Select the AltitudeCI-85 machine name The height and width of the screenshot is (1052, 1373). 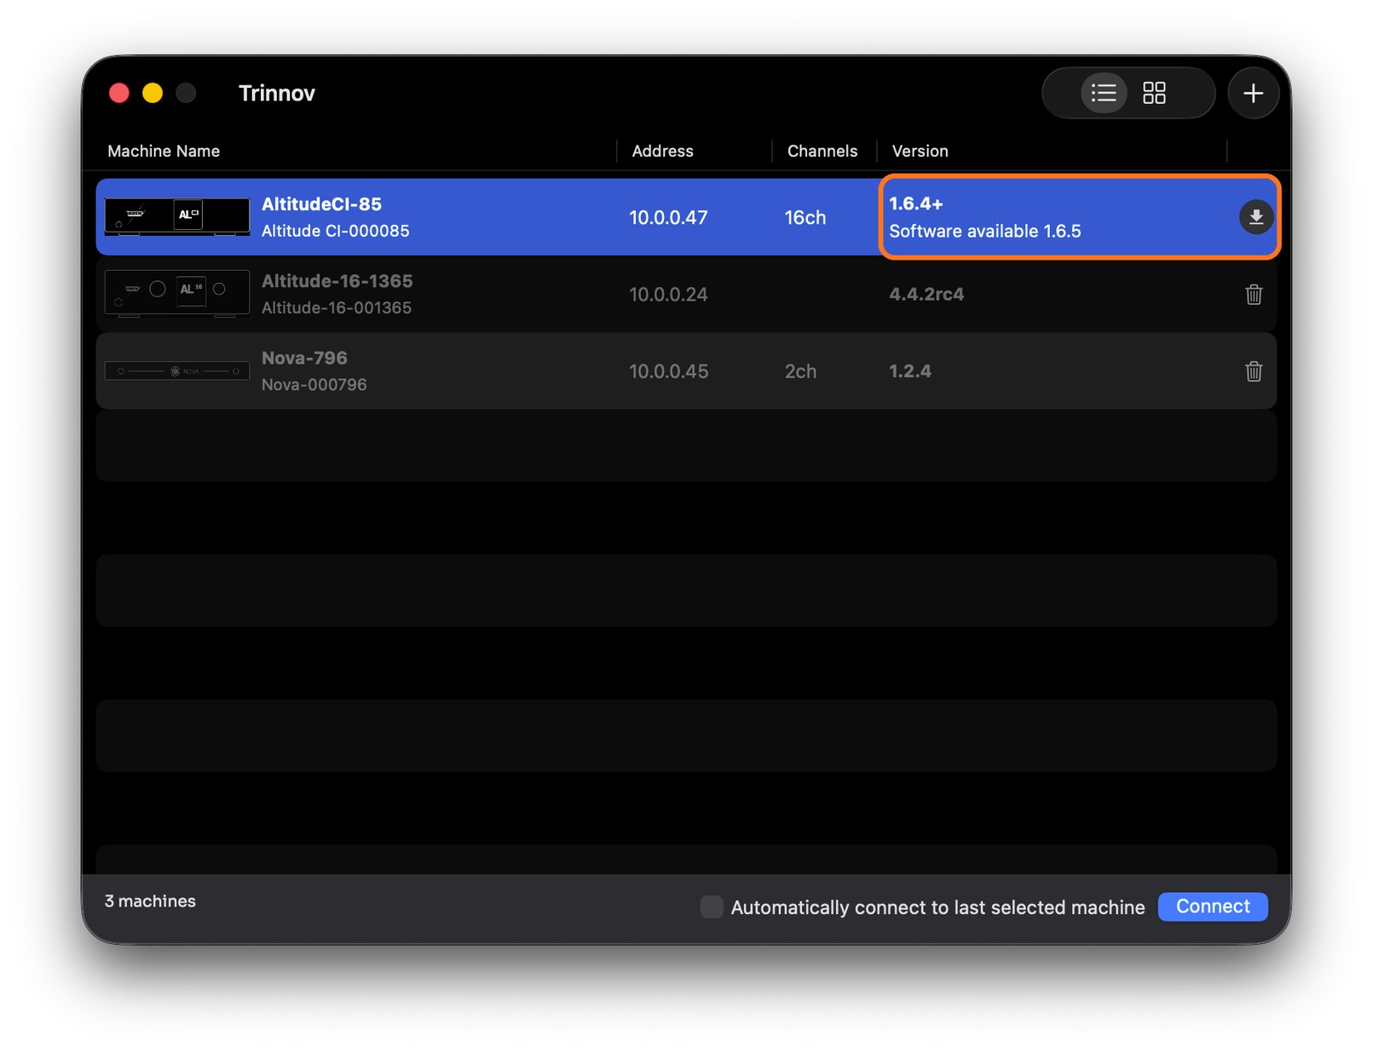click(x=321, y=204)
